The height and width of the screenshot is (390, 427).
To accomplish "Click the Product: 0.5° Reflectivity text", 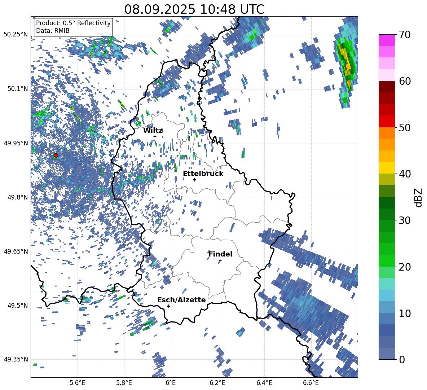I will [x=73, y=23].
